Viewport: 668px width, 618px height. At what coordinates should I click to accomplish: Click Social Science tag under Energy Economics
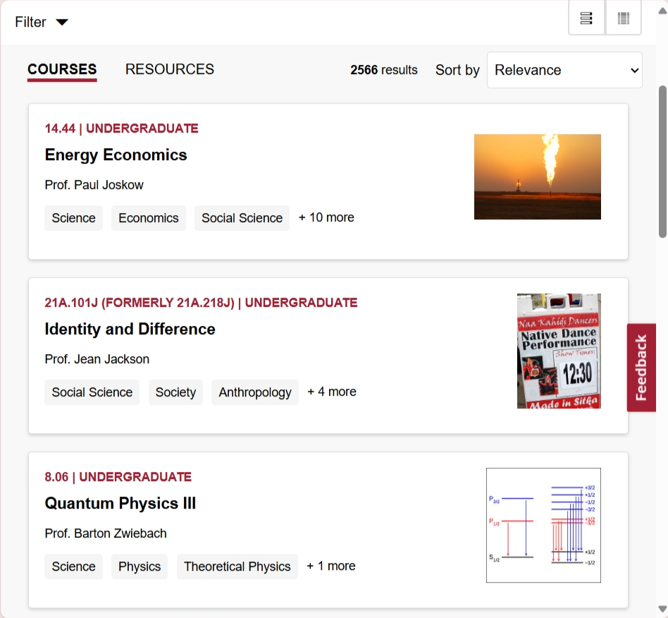point(242,218)
